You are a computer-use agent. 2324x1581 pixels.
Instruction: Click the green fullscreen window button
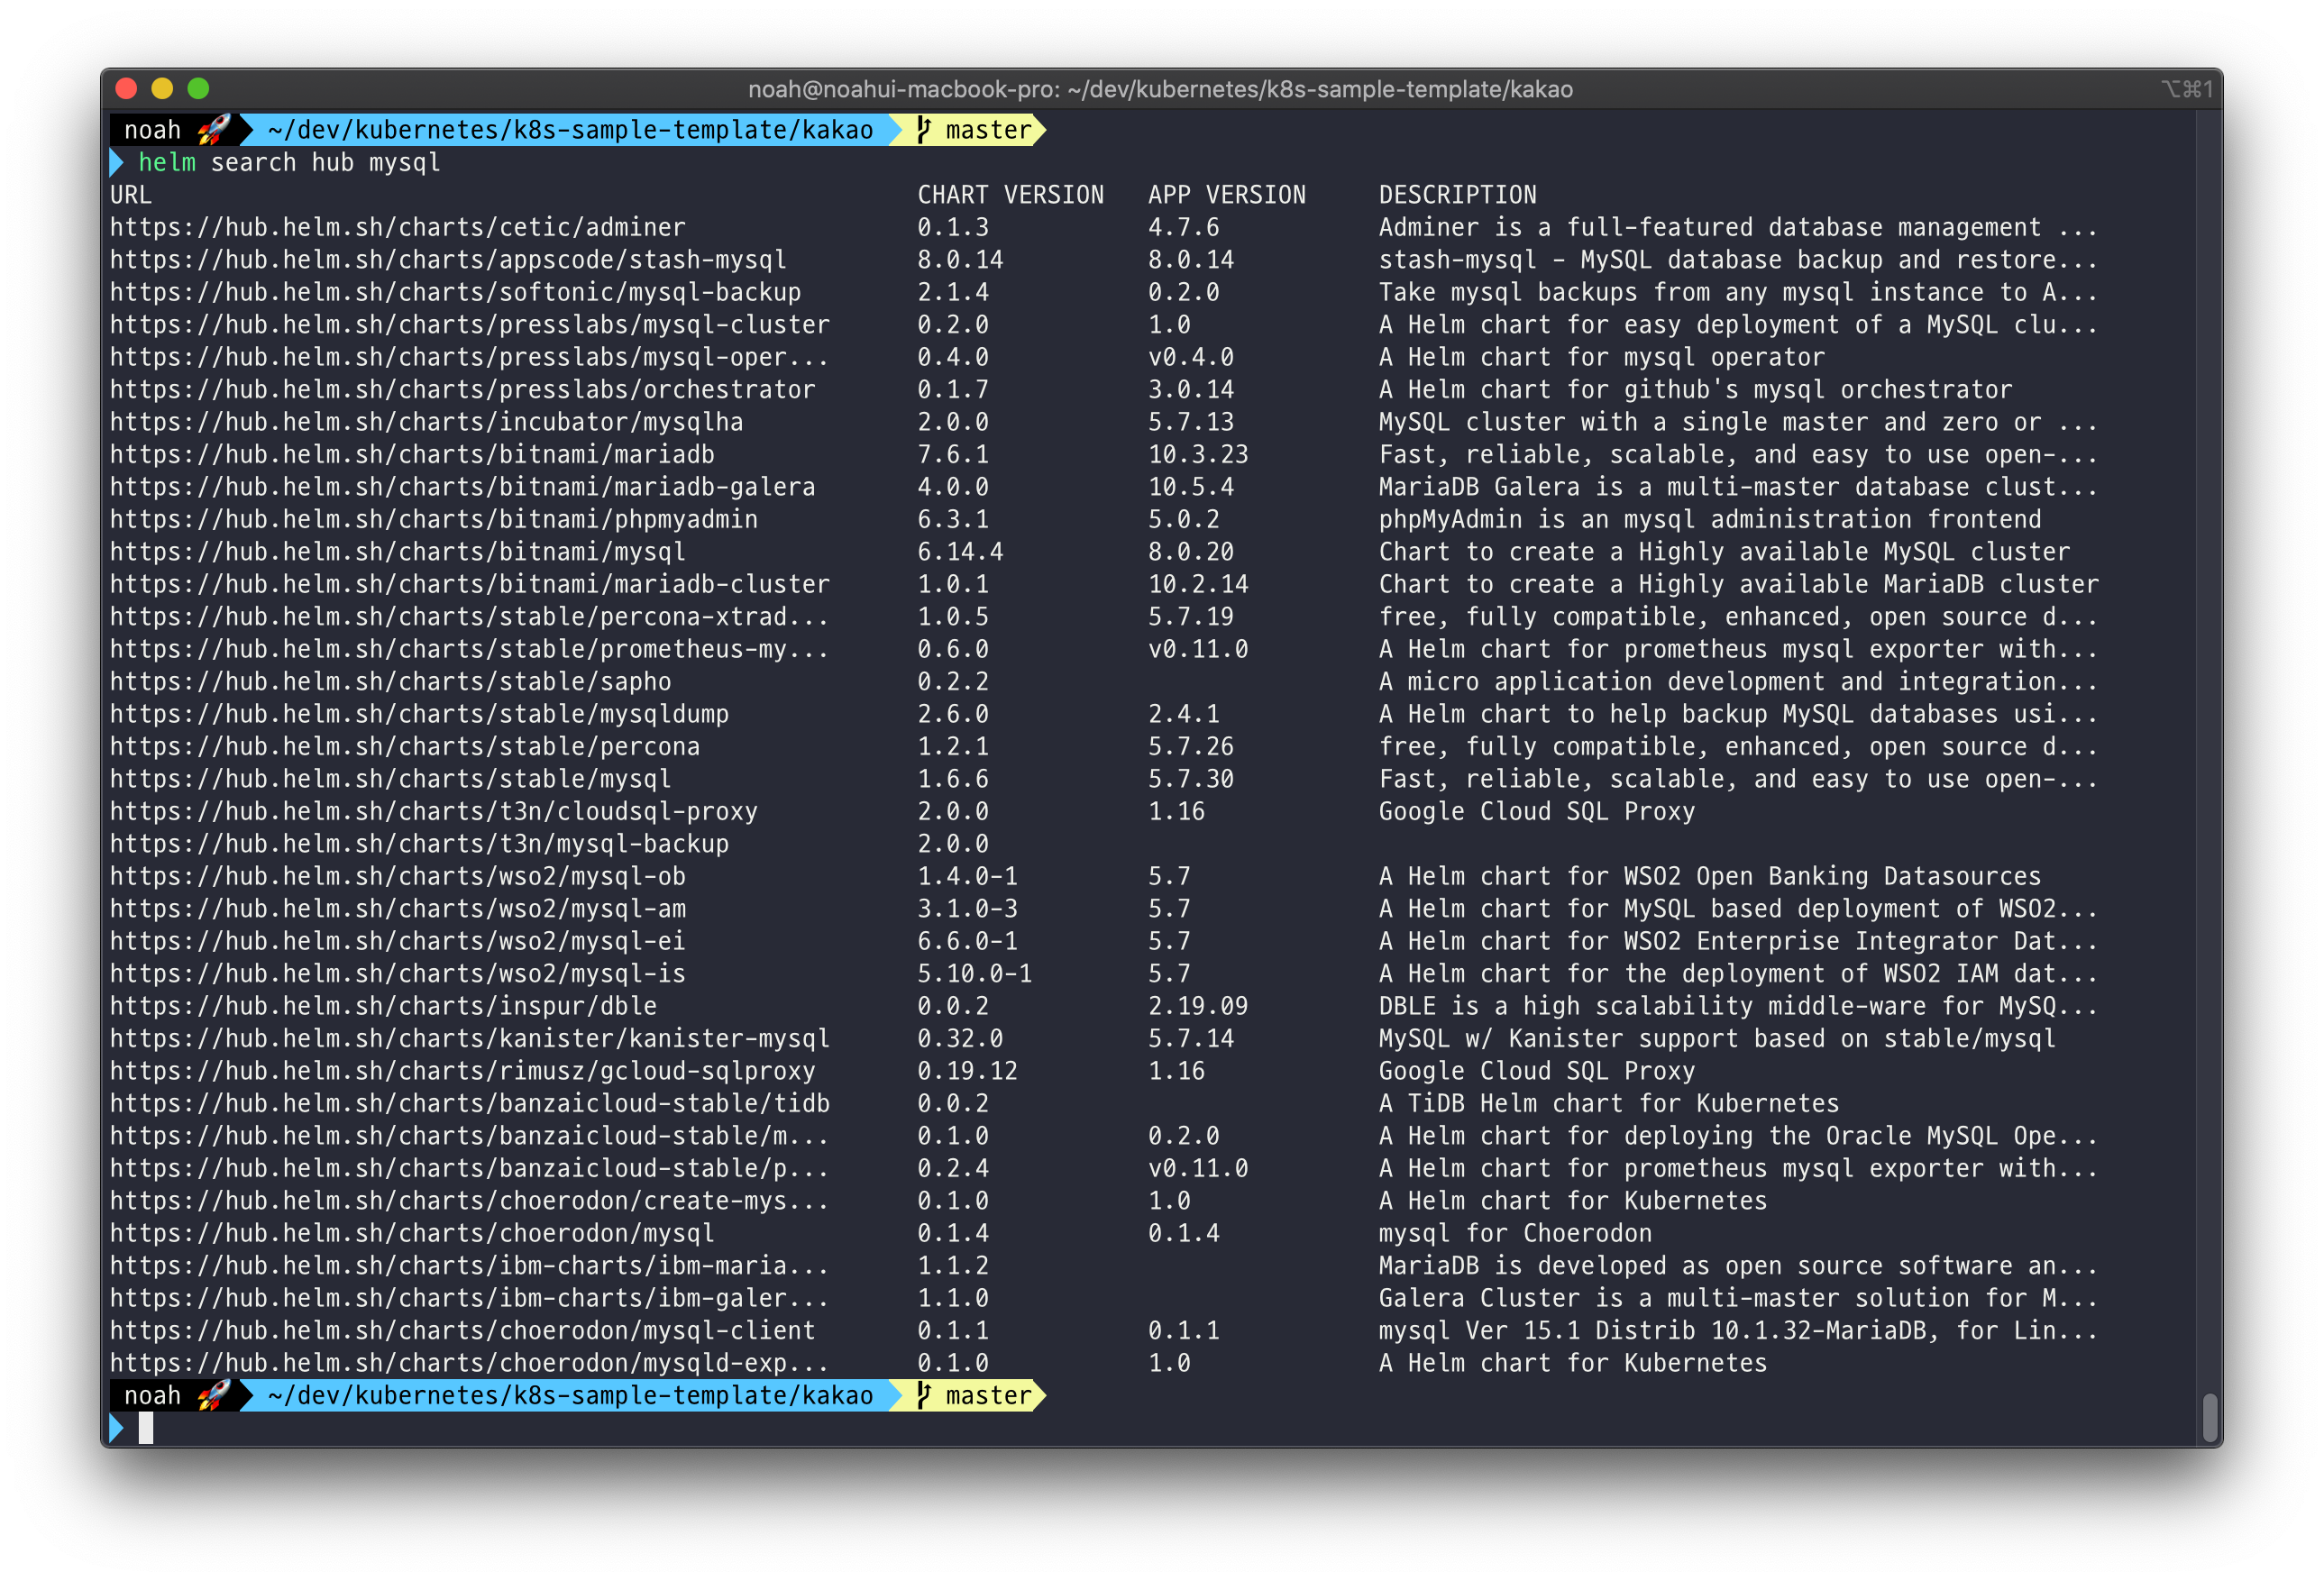click(x=198, y=89)
